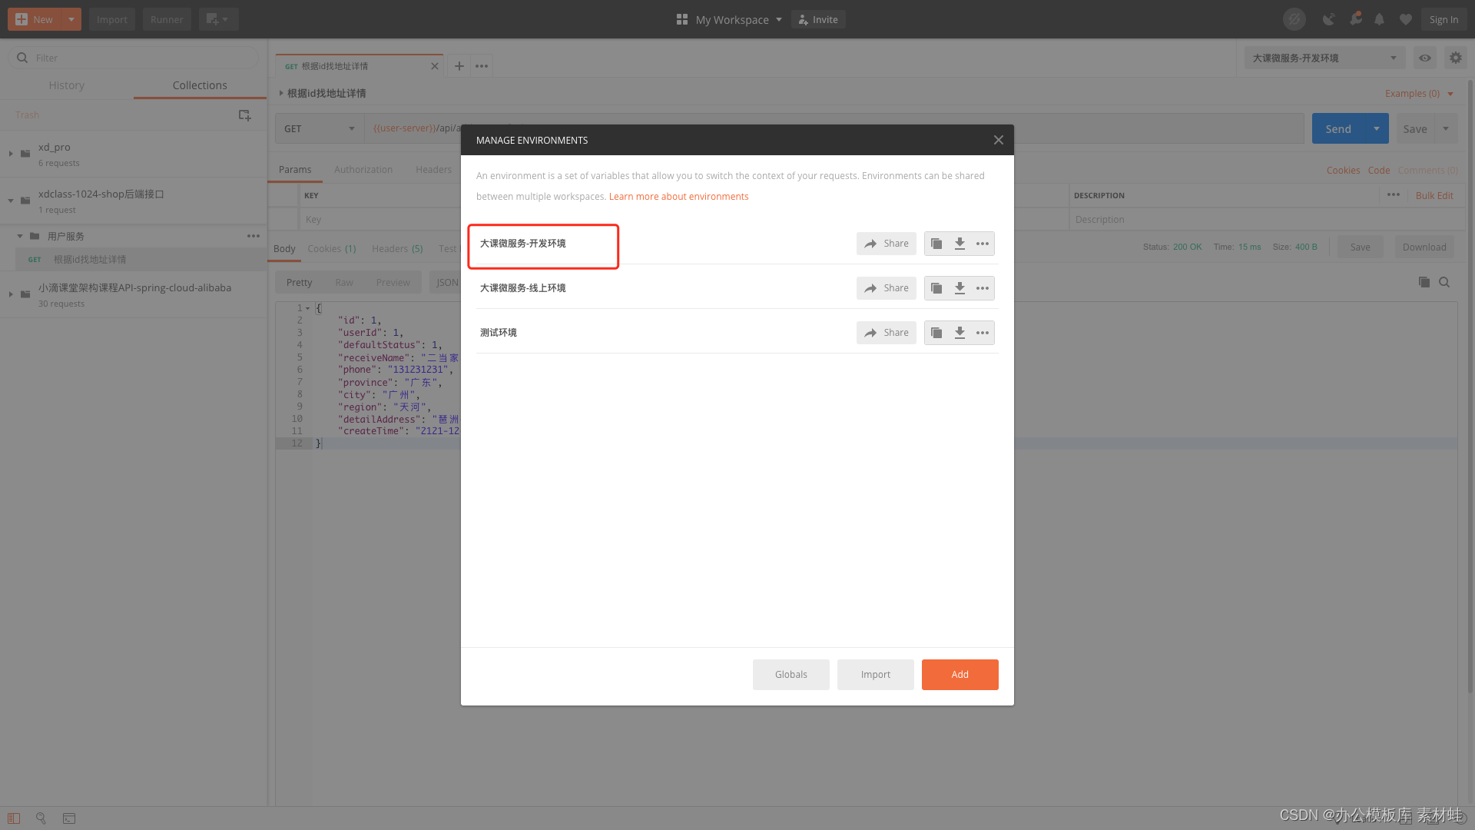Duplicate the 测试环境 environment
The height and width of the screenshot is (830, 1475).
point(936,333)
